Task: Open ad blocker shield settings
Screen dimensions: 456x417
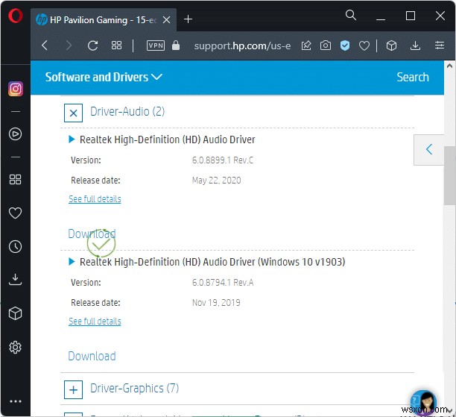Action: pyautogui.click(x=345, y=46)
